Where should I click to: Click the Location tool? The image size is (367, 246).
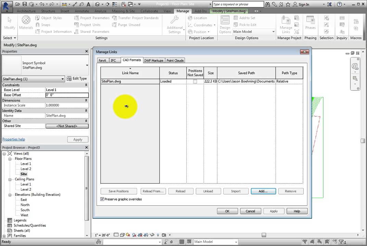(197, 18)
